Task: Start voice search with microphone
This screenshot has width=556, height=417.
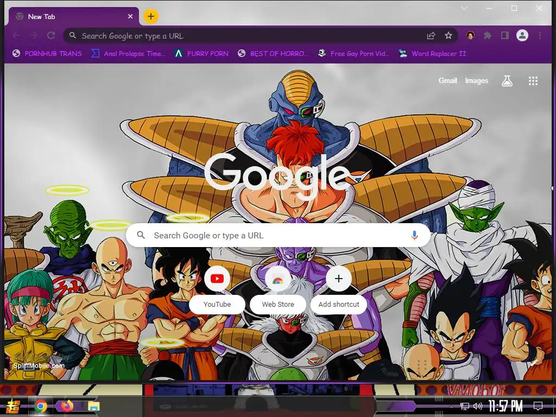Action: pos(414,235)
